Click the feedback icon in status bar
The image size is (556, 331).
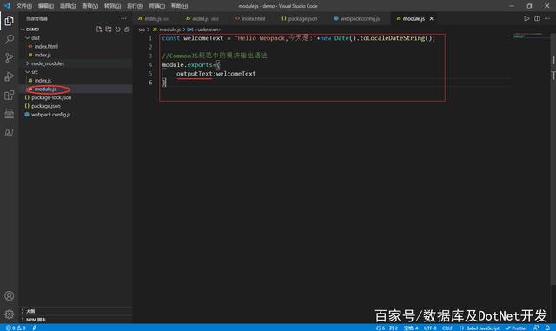[536, 328]
